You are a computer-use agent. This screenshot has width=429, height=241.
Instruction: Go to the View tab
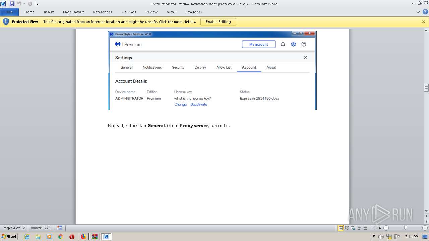[171, 12]
